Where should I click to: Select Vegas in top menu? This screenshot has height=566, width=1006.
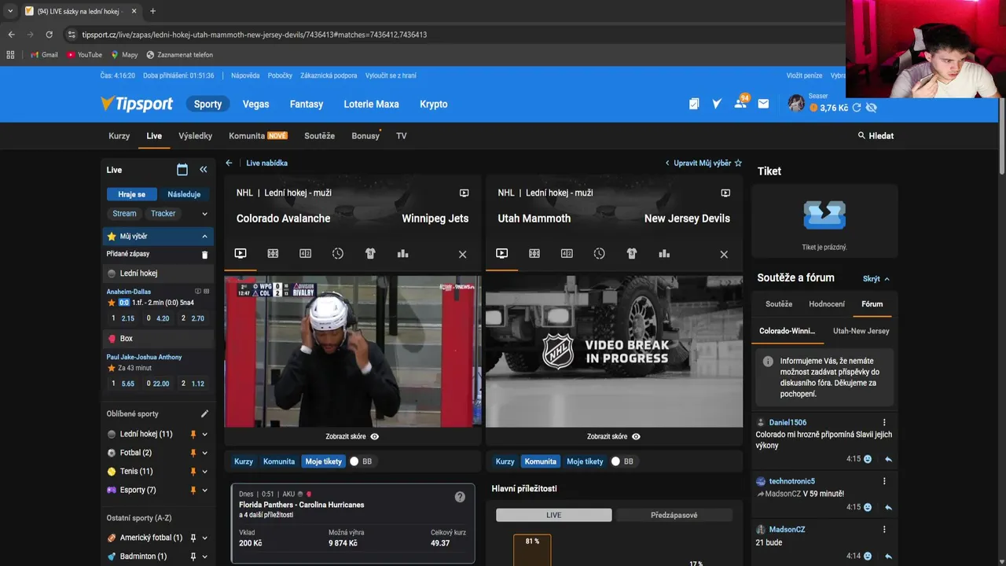click(255, 104)
